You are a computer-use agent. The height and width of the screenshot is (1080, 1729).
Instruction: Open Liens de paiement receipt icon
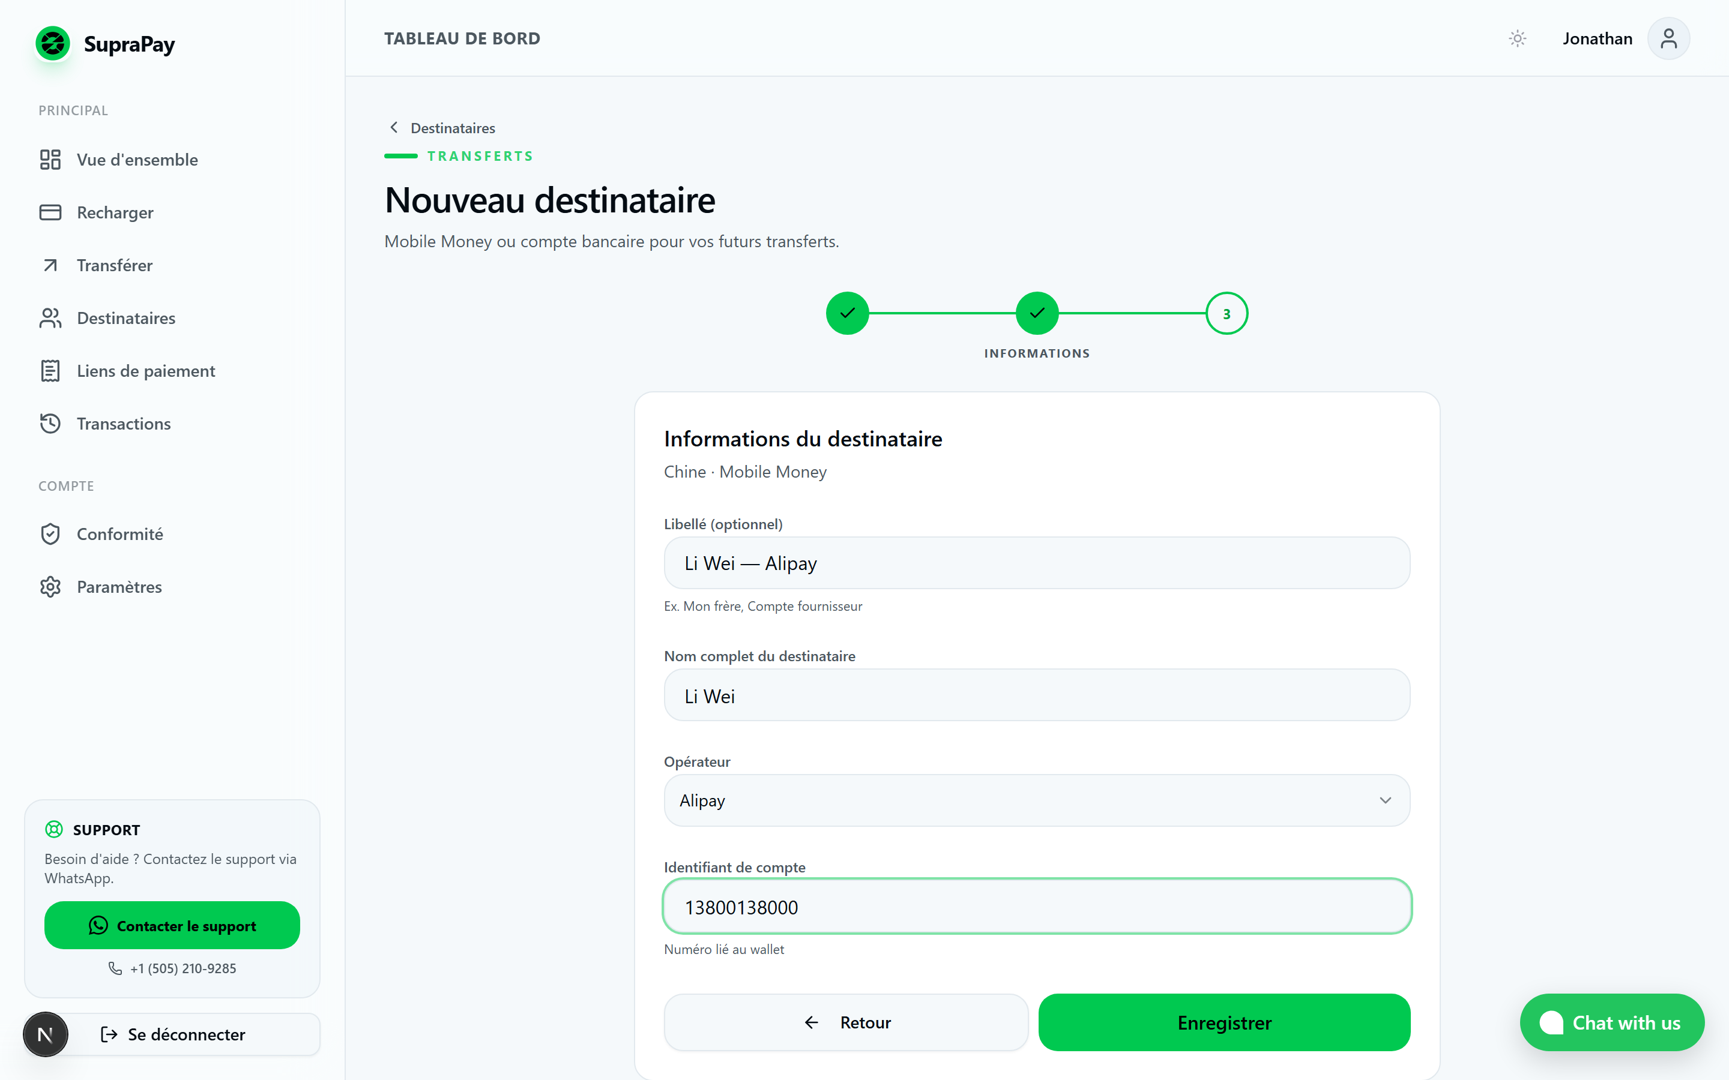click(x=50, y=371)
